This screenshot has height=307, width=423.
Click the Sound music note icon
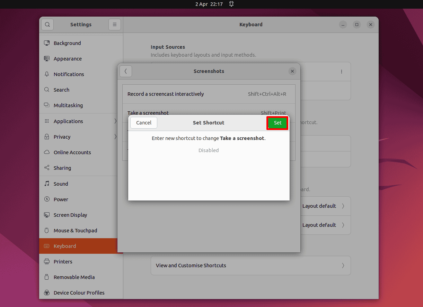[x=47, y=184]
